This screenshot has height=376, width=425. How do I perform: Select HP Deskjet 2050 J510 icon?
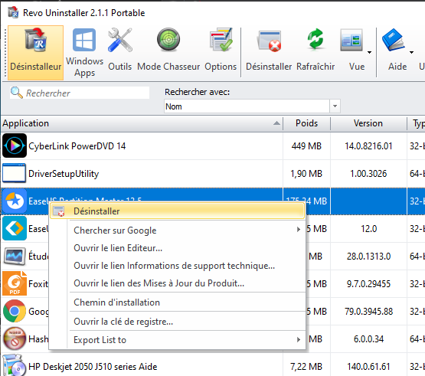[x=15, y=365]
